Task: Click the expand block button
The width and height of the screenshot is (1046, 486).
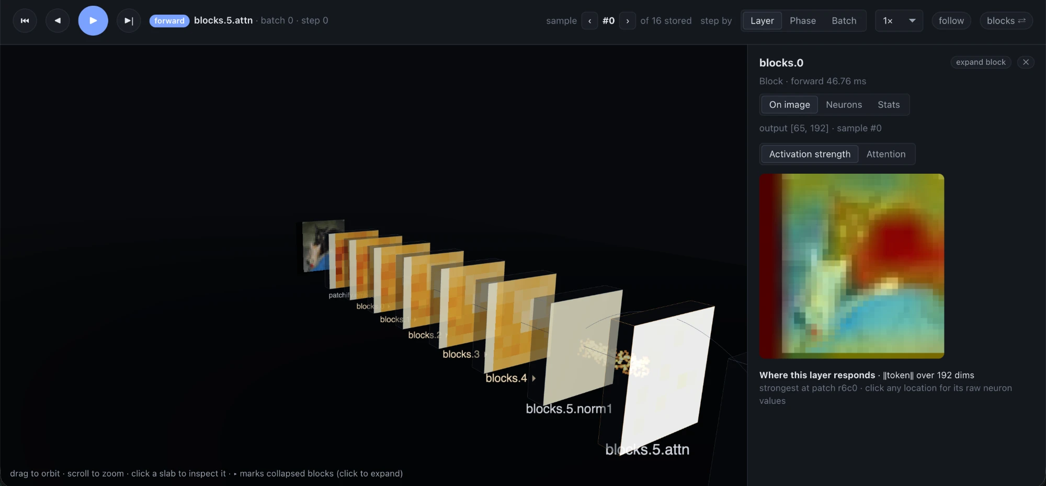Action: (981, 62)
